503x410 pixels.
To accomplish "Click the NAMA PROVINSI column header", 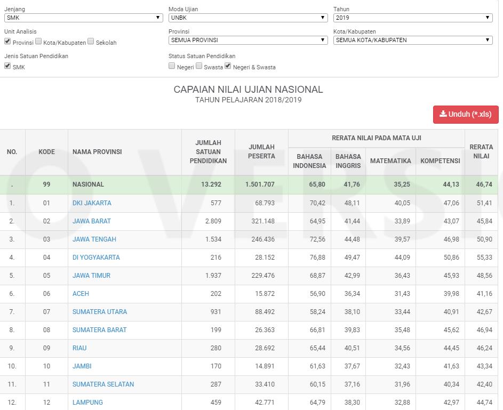I will [x=125, y=152].
